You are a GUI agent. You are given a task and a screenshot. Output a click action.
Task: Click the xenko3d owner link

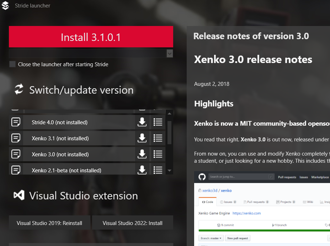pos(209,190)
